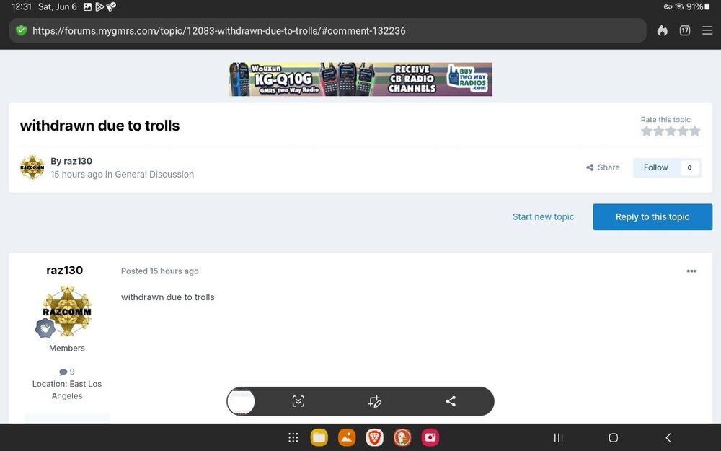This screenshot has width=721, height=451.
Task: Tap the home navigation button
Action: (613, 438)
